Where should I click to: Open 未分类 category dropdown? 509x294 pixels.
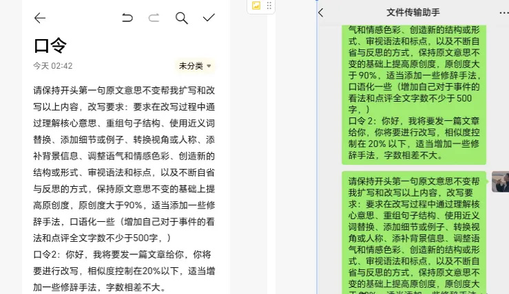[x=194, y=66]
